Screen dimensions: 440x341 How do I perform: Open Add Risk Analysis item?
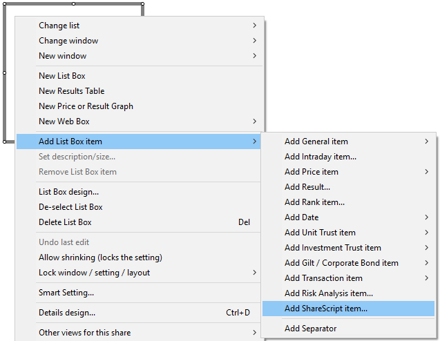pos(329,293)
